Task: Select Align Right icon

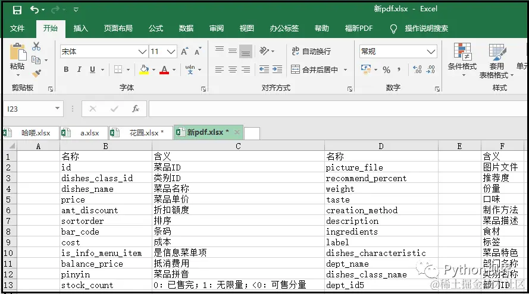Action: (246, 69)
